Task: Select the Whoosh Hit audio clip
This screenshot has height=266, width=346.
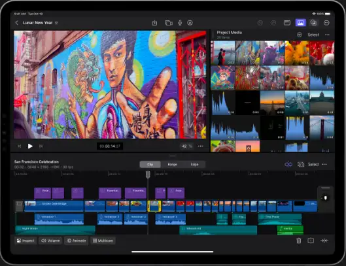Action: click(218, 230)
